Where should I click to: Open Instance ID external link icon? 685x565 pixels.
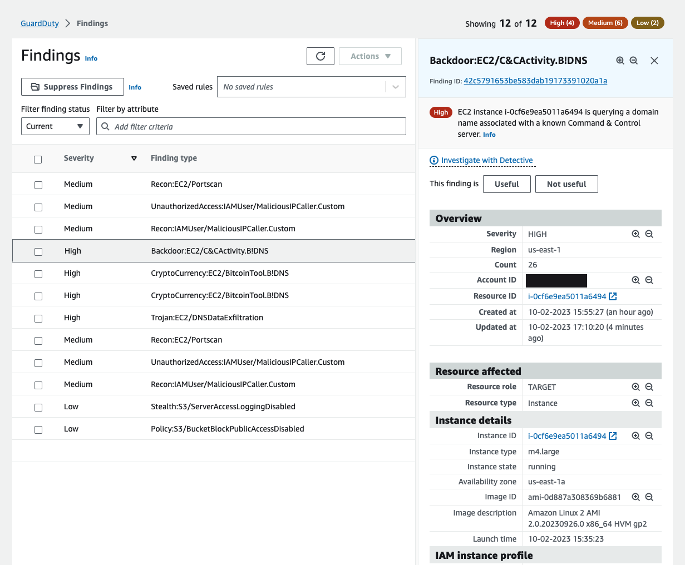pos(613,436)
